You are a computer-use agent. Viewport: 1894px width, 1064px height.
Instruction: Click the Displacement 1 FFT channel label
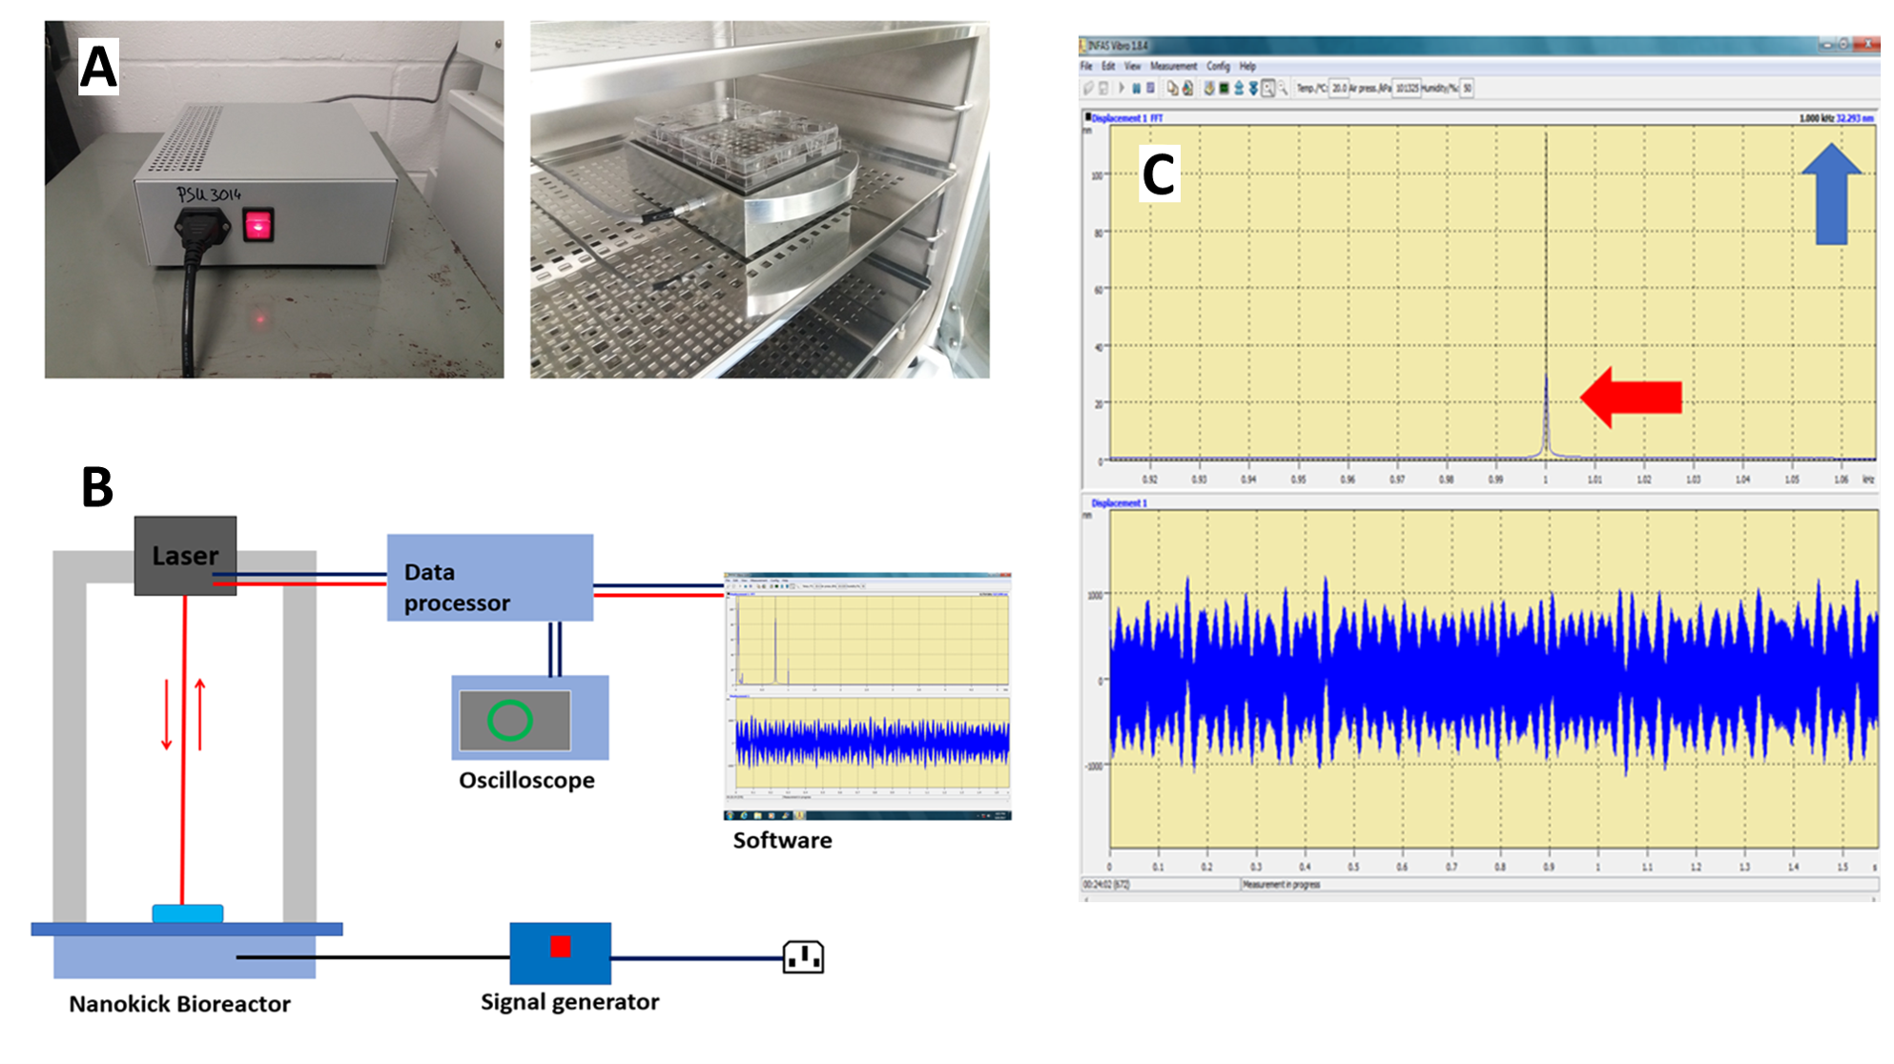tap(1127, 118)
